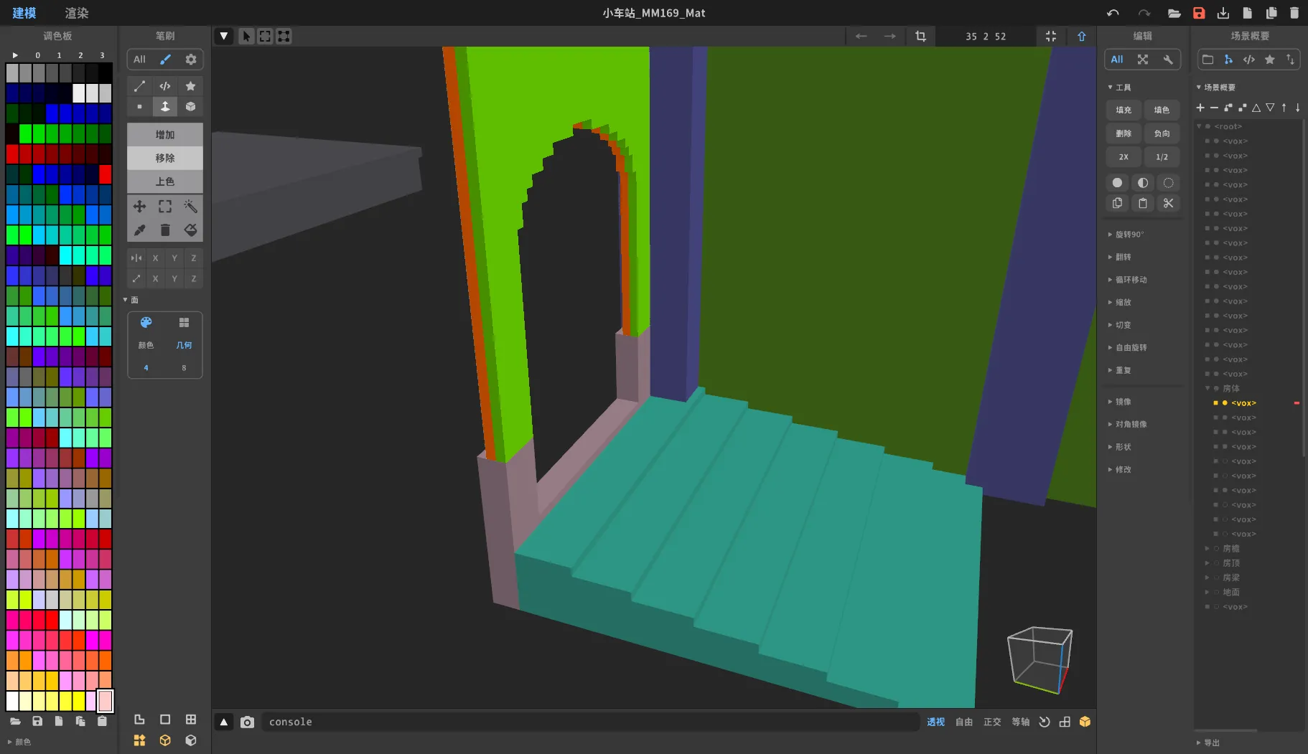Viewport: 1308px width, 754px height.
Task: Switch to the 渲染 render tab
Action: tap(76, 13)
